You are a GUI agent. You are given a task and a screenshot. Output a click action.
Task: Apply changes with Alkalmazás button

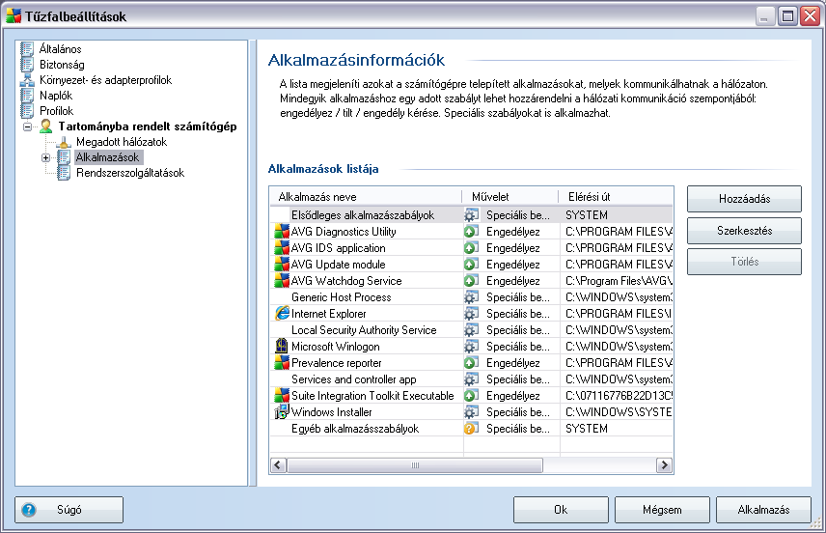[x=763, y=510]
